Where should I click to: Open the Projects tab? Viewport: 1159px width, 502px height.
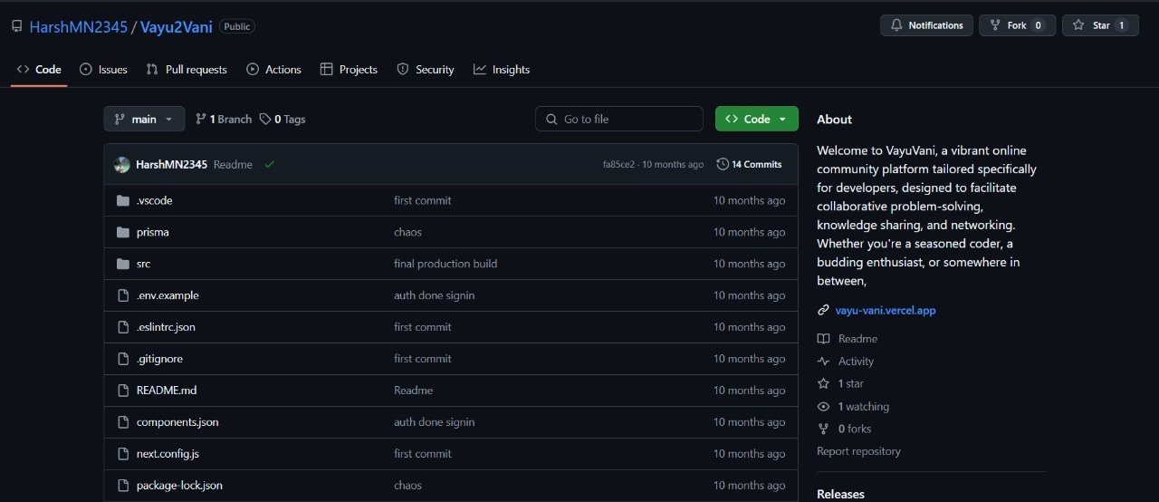(349, 70)
